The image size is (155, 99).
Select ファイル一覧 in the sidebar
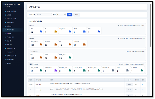pos(13,30)
